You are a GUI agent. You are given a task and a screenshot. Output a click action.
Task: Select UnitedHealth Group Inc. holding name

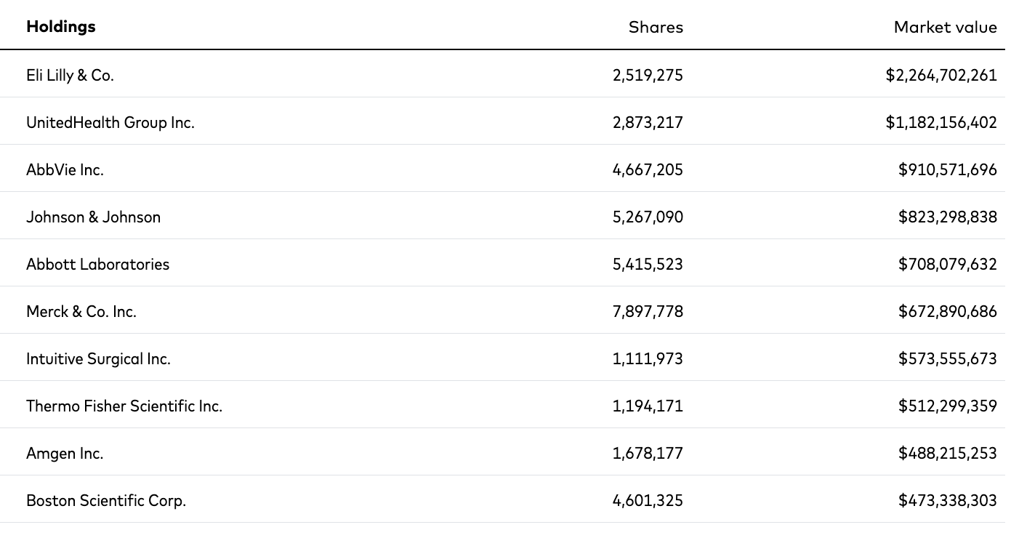pyautogui.click(x=110, y=122)
